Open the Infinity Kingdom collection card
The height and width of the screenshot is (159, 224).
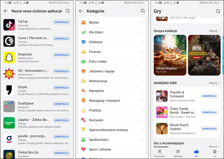click(170, 55)
